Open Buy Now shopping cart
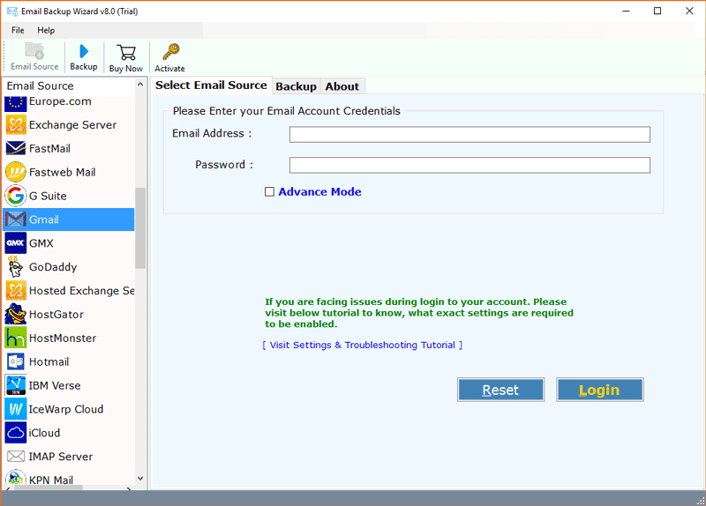This screenshot has width=706, height=506. coord(126,53)
